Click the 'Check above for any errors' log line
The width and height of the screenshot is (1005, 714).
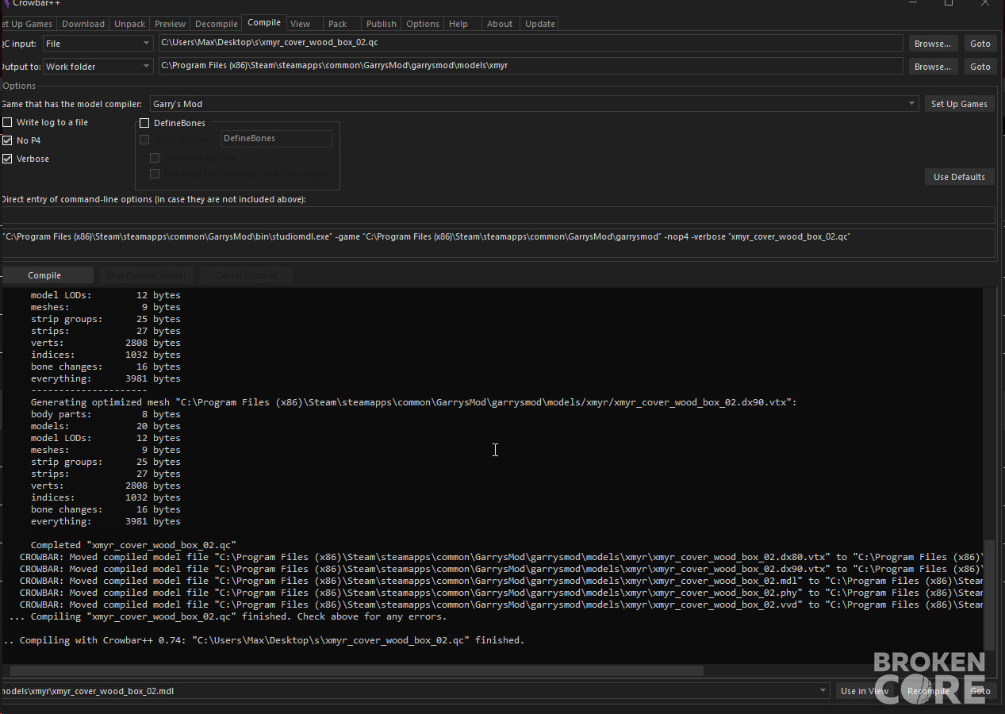pyautogui.click(x=228, y=616)
